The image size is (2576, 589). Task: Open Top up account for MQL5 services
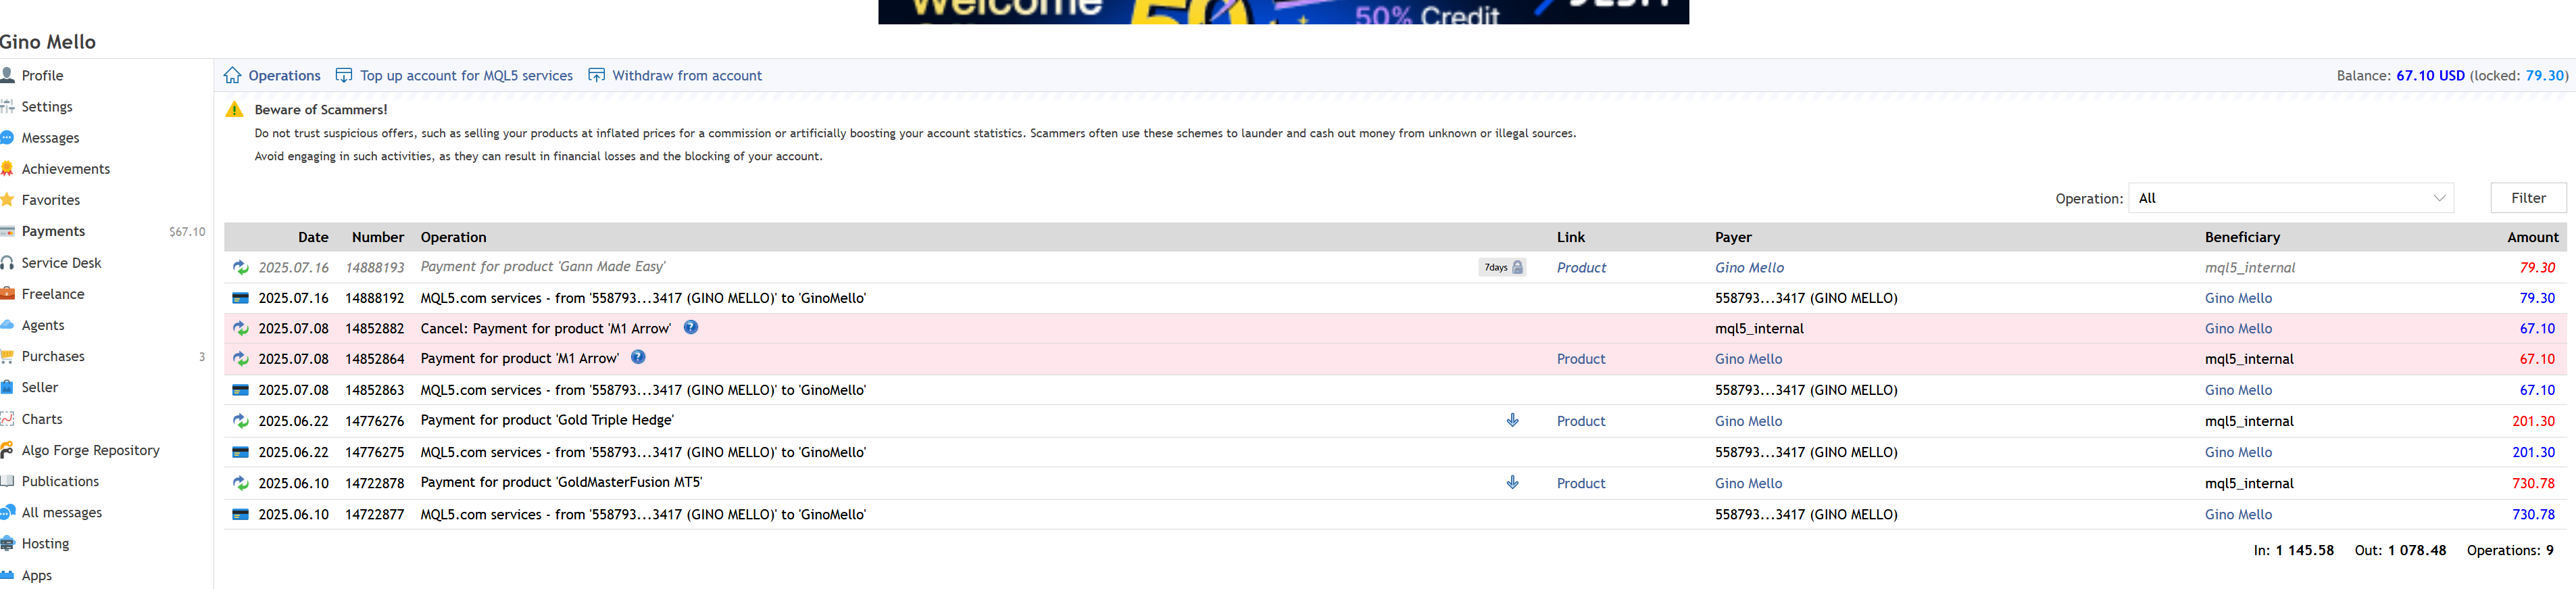(466, 75)
